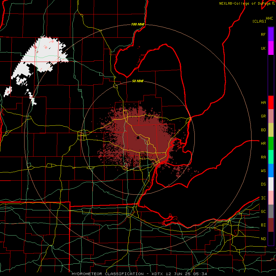Click the BI legend label

tap(263, 225)
